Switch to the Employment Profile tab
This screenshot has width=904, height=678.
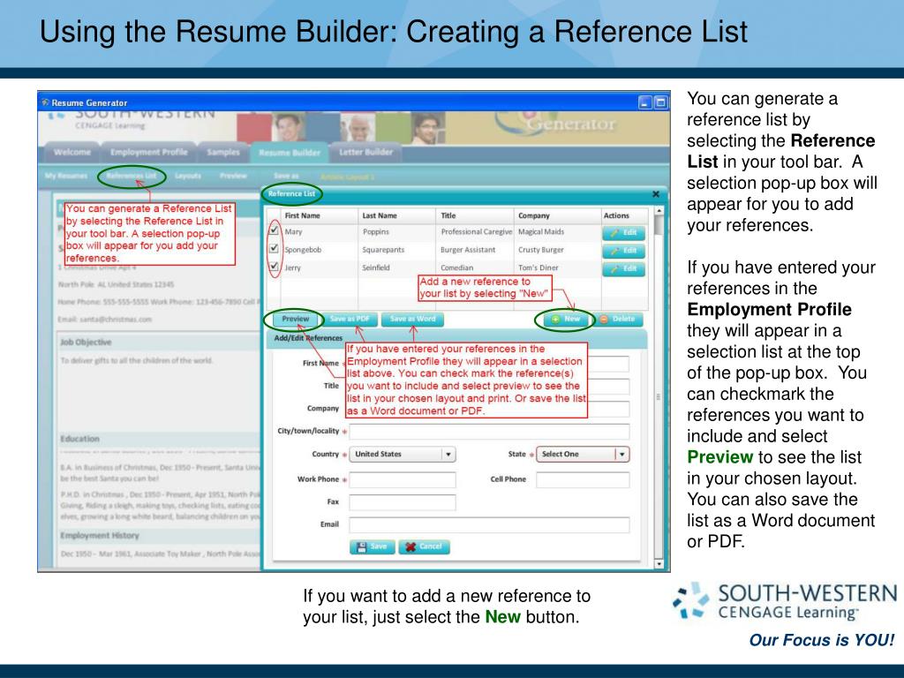pos(148,152)
